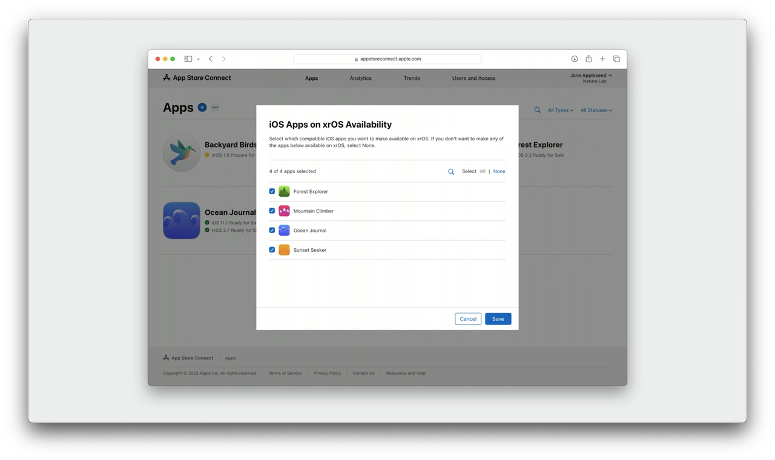
Task: Uncheck the Forest Explorer checkbox
Action: 272,191
